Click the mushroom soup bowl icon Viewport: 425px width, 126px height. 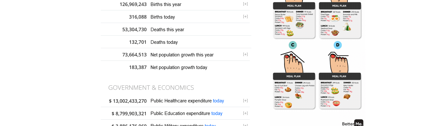click(x=336, y=103)
